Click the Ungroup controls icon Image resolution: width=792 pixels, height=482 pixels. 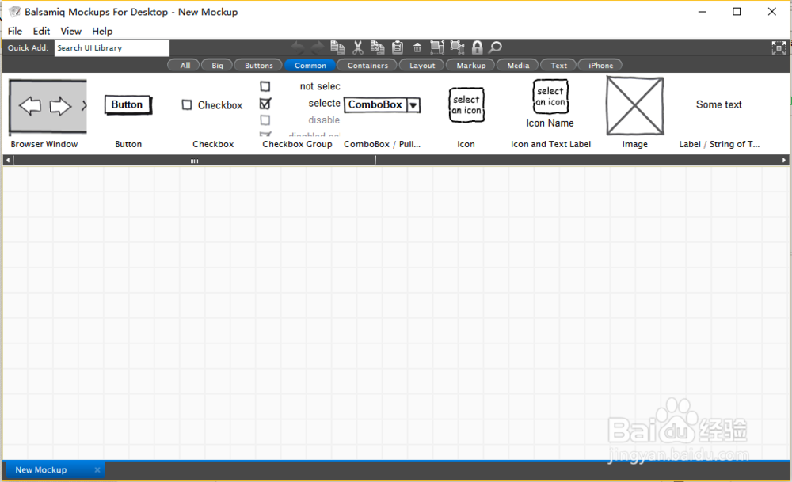[x=457, y=47]
